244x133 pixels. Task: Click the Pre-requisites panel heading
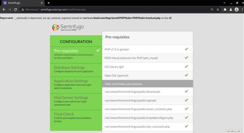(117, 37)
